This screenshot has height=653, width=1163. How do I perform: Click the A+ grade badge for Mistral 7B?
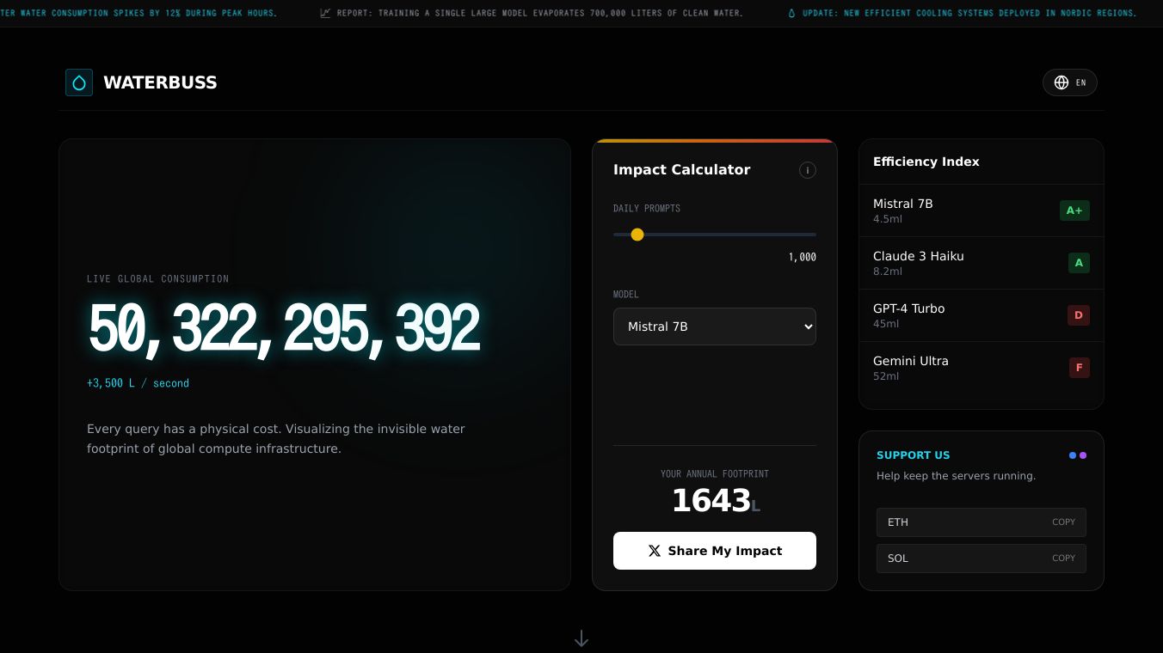pos(1074,211)
